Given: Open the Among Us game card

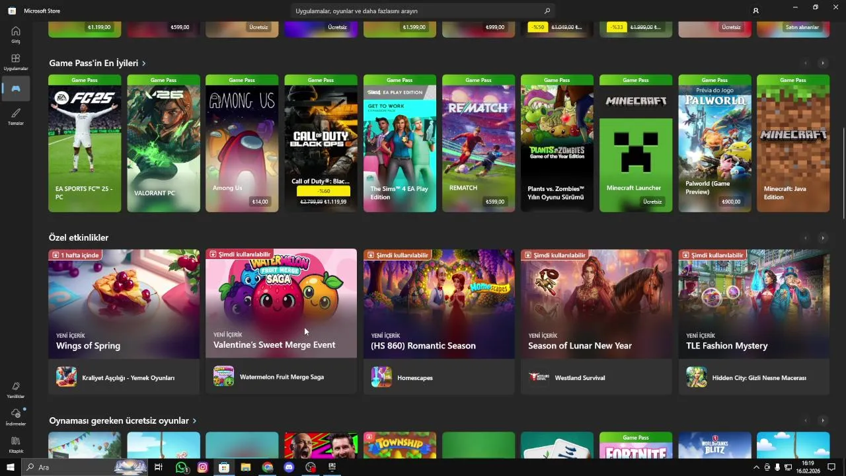Looking at the screenshot, I should pyautogui.click(x=242, y=143).
